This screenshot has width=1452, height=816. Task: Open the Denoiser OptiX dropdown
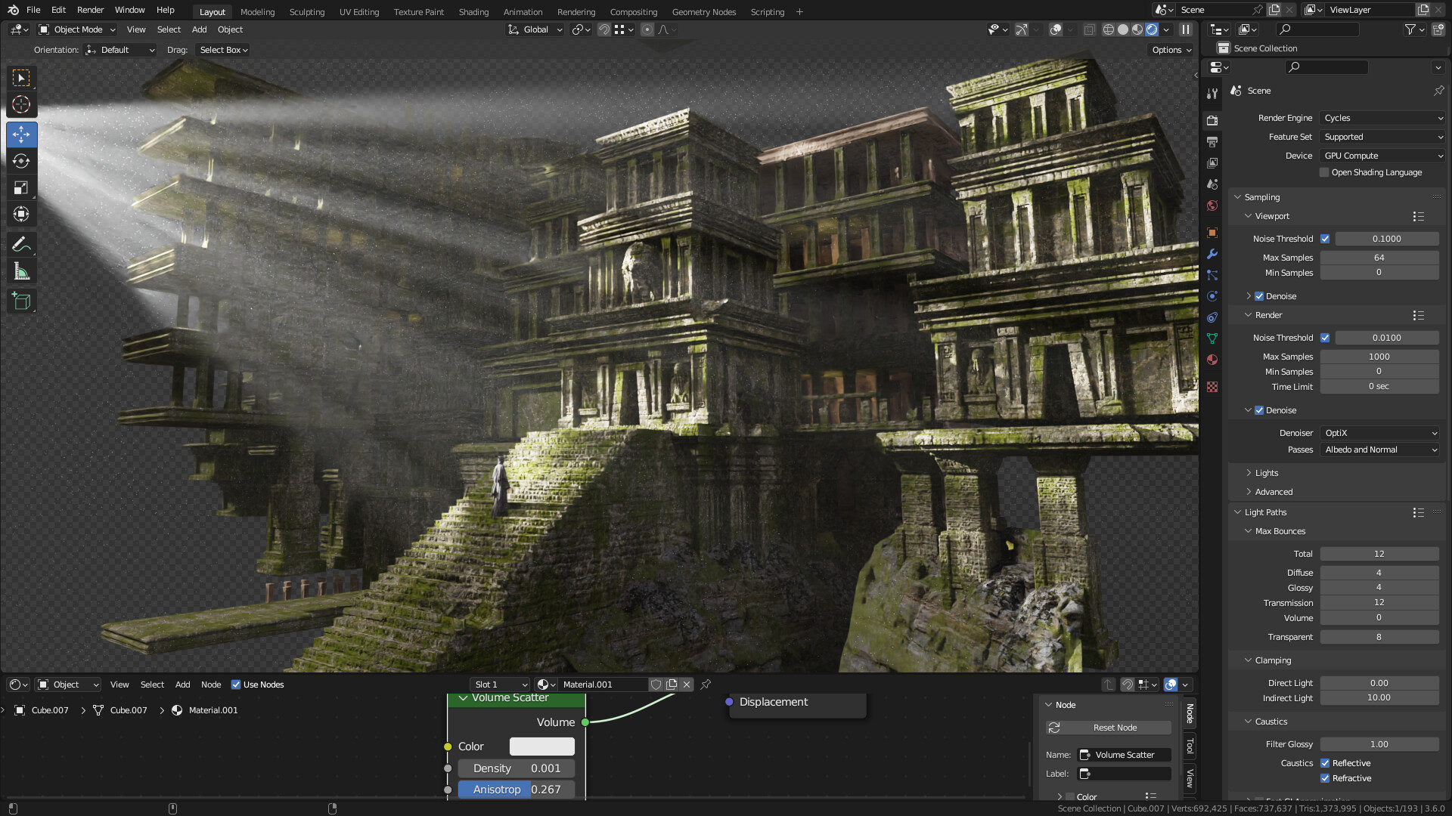1380,433
